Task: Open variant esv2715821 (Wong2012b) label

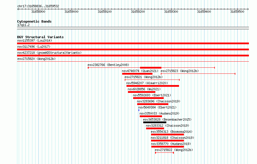Action: tap(144, 77)
